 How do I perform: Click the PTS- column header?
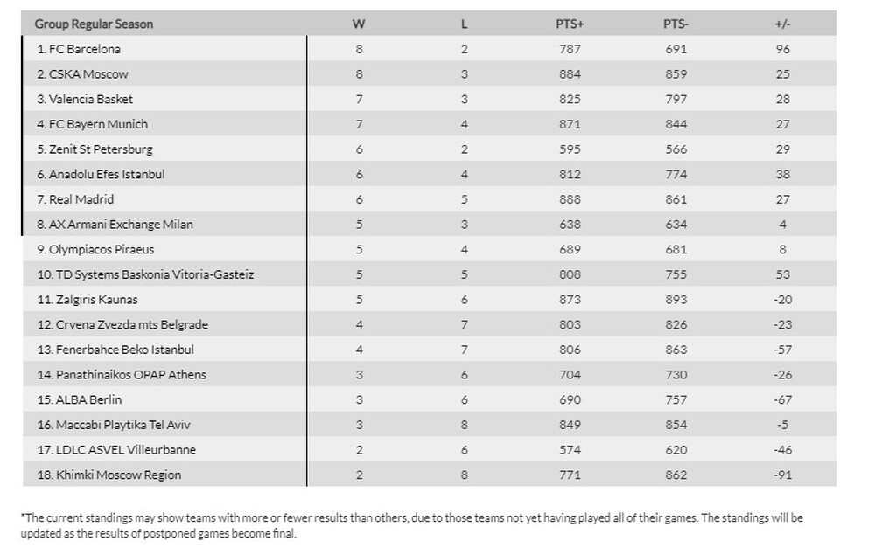[675, 24]
